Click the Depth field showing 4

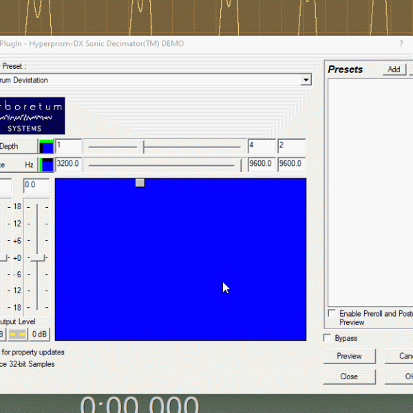[262, 146]
